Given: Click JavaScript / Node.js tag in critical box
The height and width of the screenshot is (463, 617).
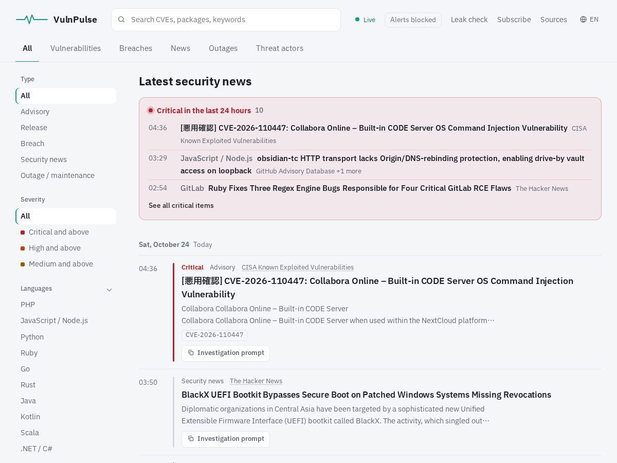Looking at the screenshot, I should [x=216, y=158].
